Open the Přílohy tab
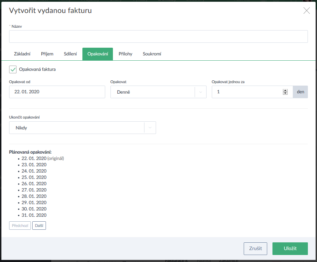The image size is (317, 262). tap(125, 54)
